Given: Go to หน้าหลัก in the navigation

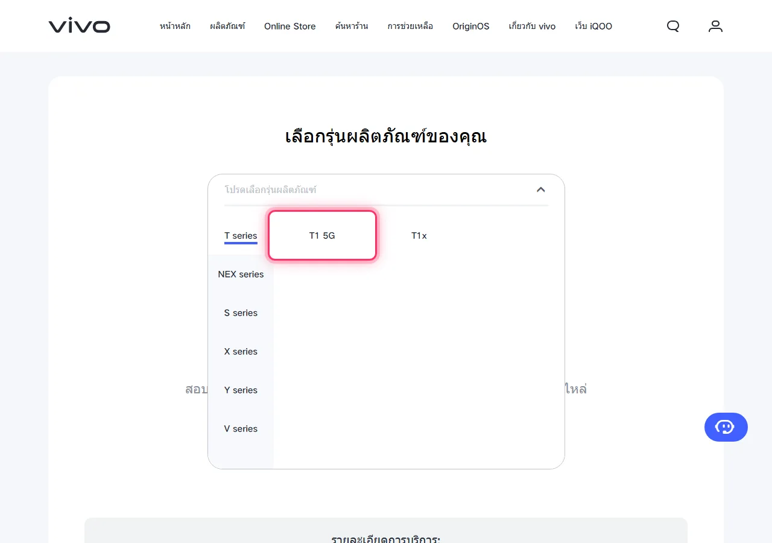Looking at the screenshot, I should coord(175,26).
